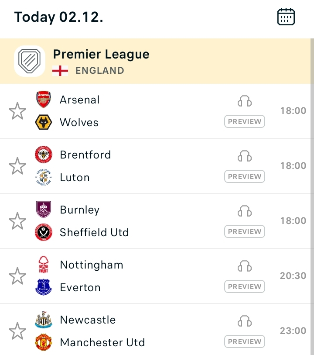The width and height of the screenshot is (314, 355).
Task: Open headphones icon for Nottingham vs Everton
Action: point(245,266)
